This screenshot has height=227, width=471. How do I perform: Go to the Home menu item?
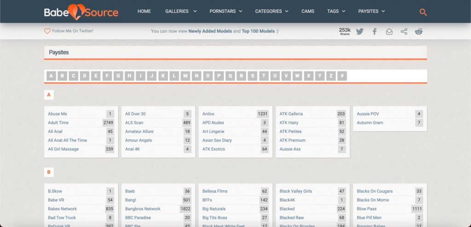(x=144, y=11)
